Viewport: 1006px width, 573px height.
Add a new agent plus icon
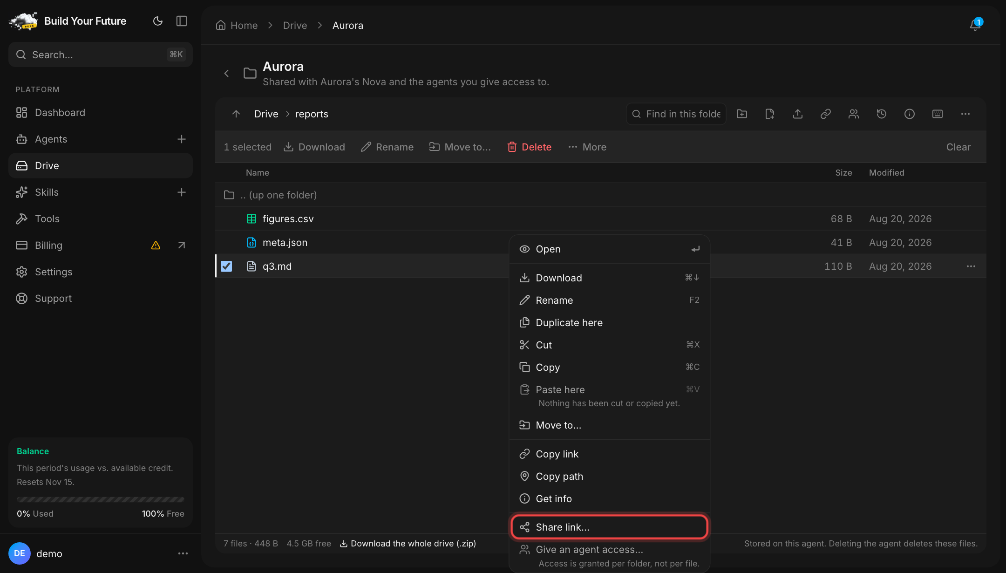(x=182, y=139)
